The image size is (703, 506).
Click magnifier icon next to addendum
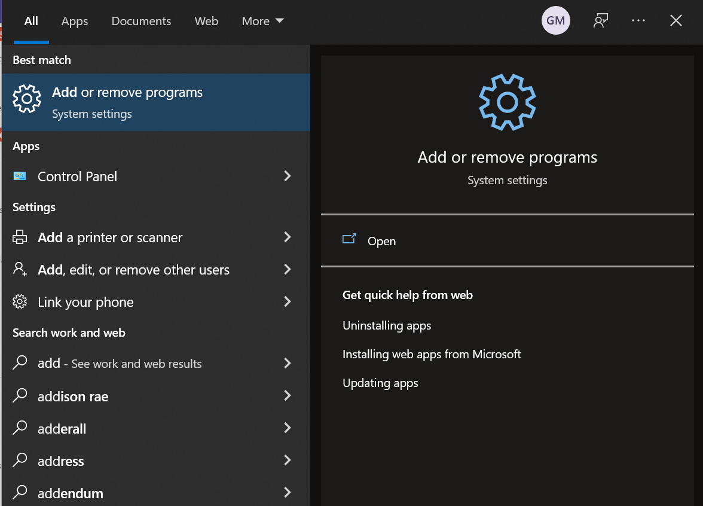point(20,493)
